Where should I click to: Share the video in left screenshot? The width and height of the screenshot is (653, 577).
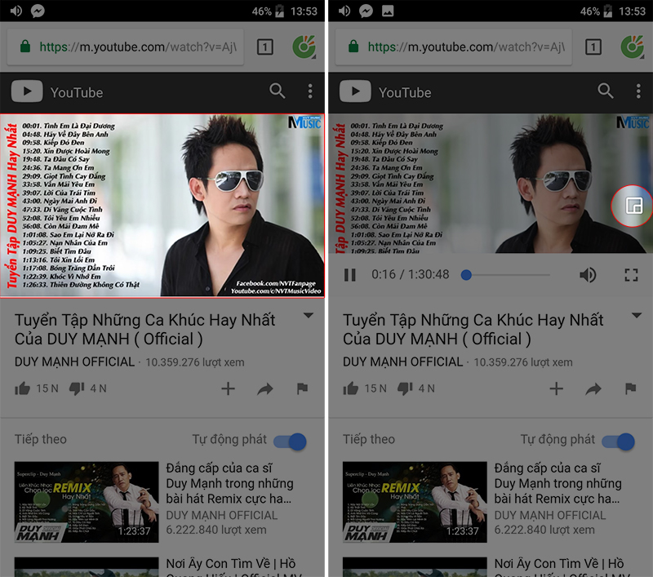(x=265, y=388)
